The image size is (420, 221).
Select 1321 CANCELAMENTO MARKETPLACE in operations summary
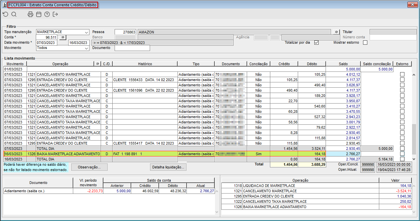[316, 191]
